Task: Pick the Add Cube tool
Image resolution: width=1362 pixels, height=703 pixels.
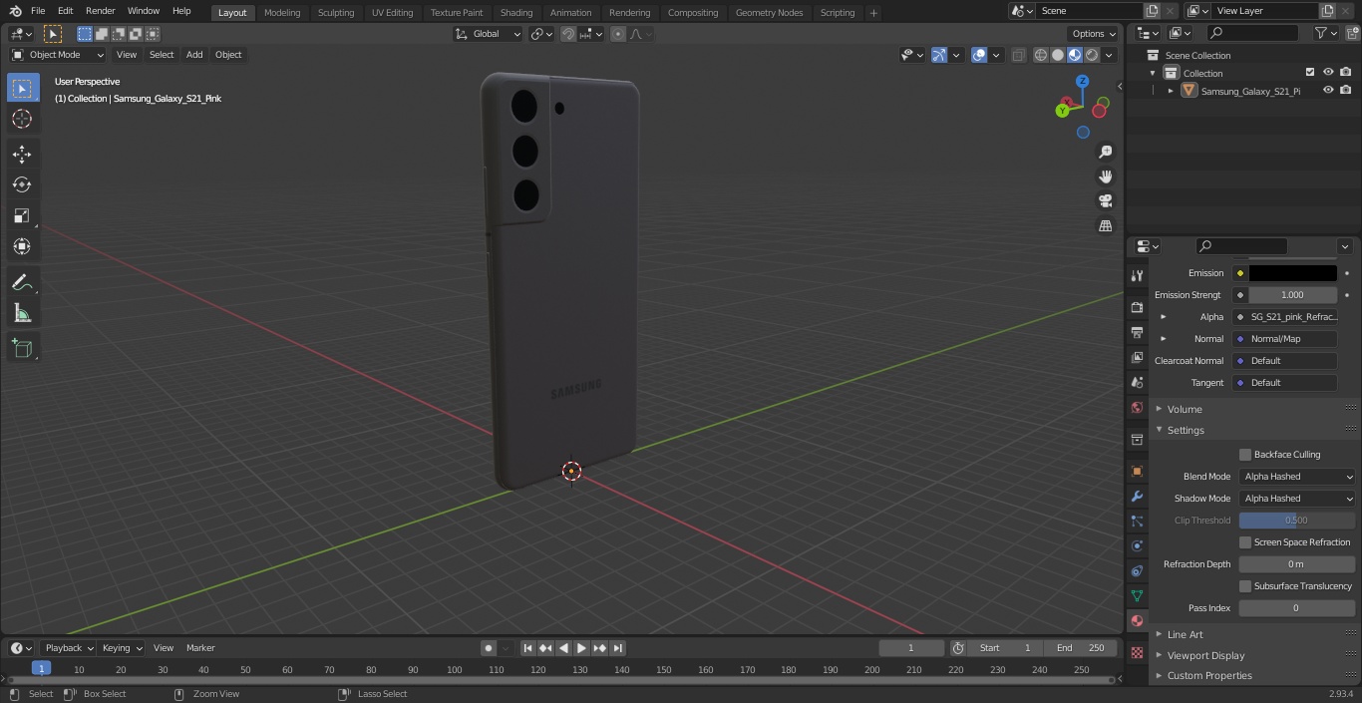Action: pyautogui.click(x=22, y=349)
